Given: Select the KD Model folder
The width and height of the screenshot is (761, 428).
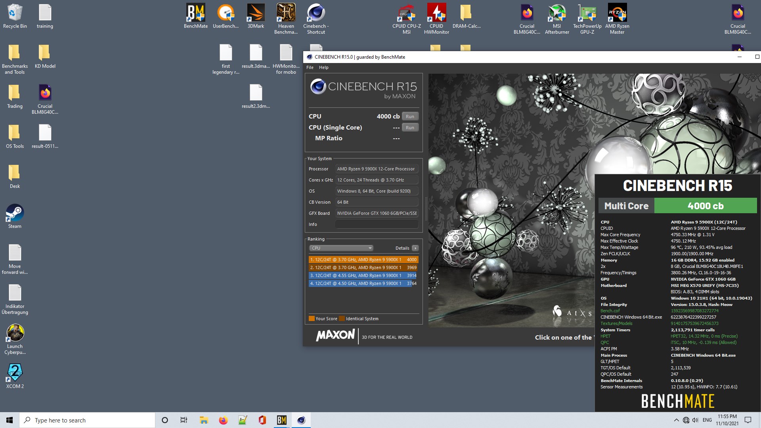Looking at the screenshot, I should (x=45, y=56).
